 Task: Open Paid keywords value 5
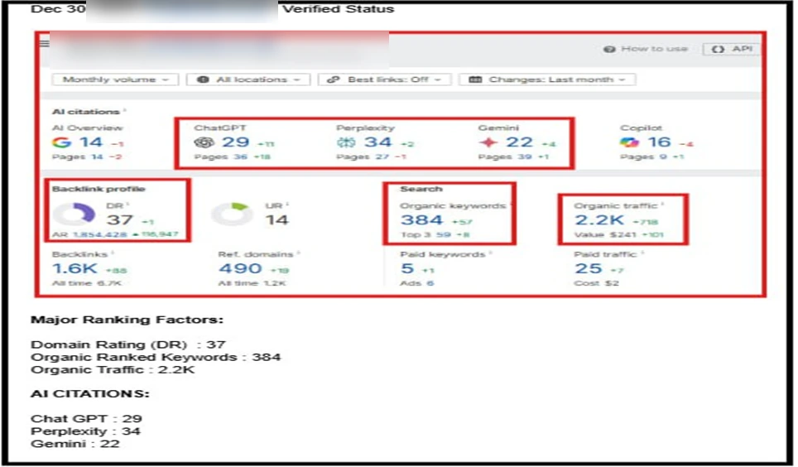(x=407, y=268)
